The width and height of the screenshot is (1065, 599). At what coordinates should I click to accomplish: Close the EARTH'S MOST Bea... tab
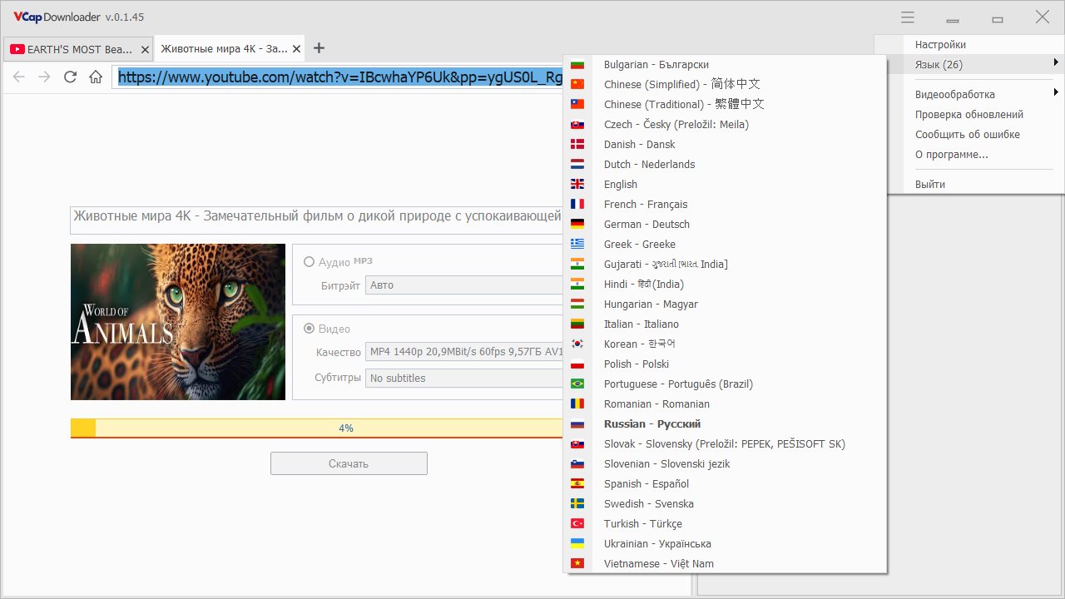145,49
